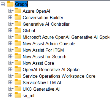Click the Now Assist Admin Console folder icon
Image resolution: width=110 pixels, height=108 pixels.
[x=18, y=43]
